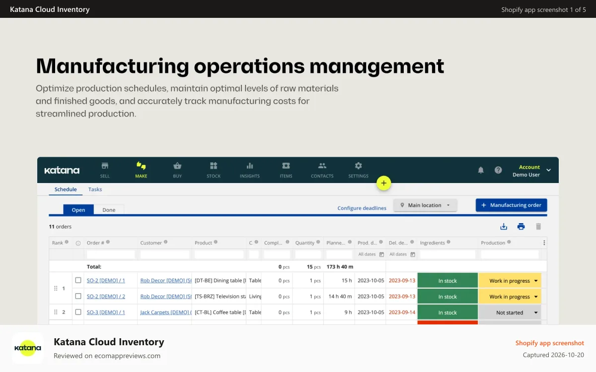Viewport: 596px width, 372px height.
Task: Open order link SO-3 [DEMO] / 1
Action: click(x=106, y=312)
